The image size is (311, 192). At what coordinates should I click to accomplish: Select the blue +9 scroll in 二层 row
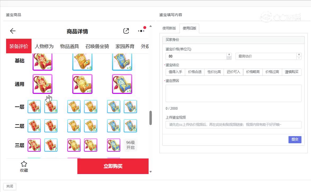114,126
